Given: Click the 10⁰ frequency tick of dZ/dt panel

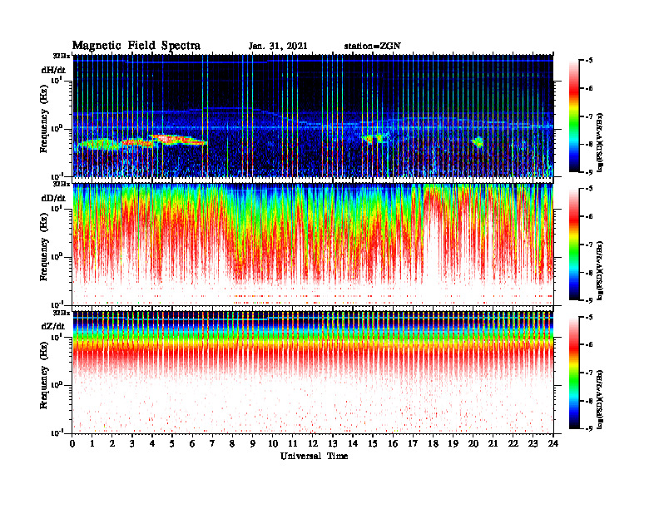Looking at the screenshot, I should pyautogui.click(x=57, y=384).
